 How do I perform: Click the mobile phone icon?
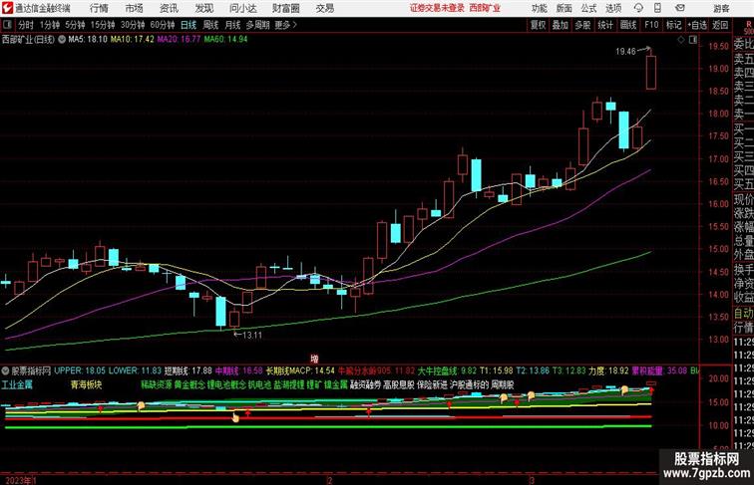[657, 8]
